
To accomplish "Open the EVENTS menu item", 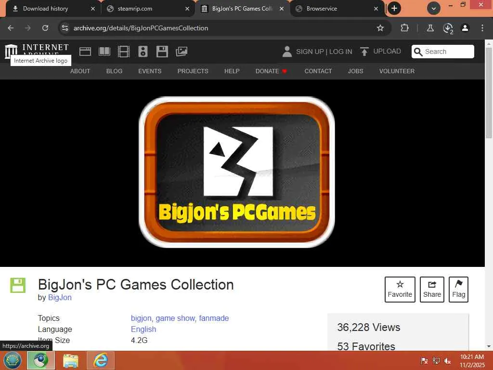I will click(x=150, y=71).
